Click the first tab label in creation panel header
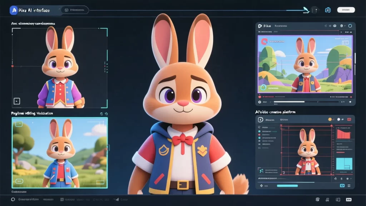Viewport: 366px width, 206px height. click(269, 119)
